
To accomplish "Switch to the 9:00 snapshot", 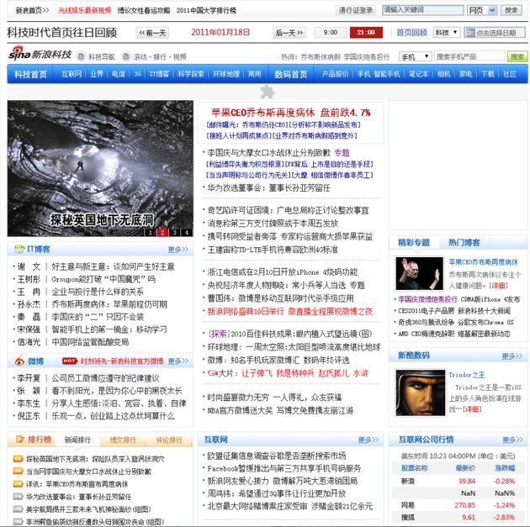I will [331, 33].
